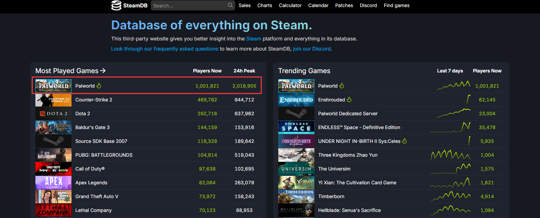Open the Grand Theft Auto V thumbnail
The image size is (540, 218).
pyautogui.click(x=53, y=196)
